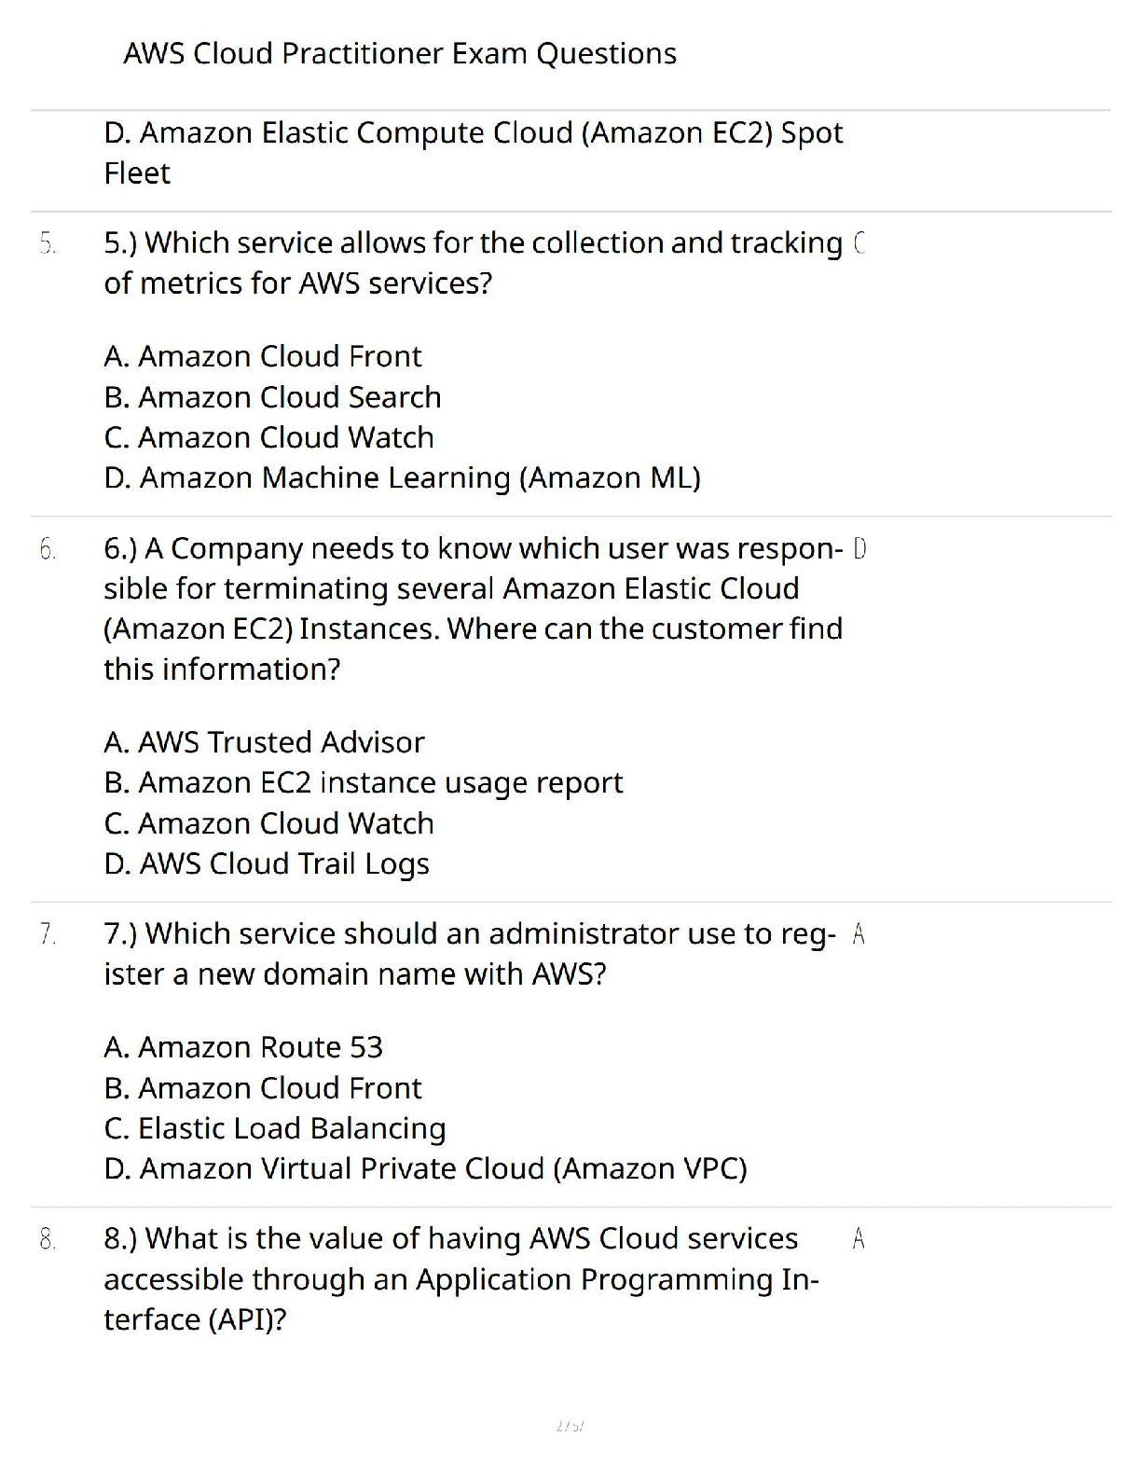Click the question 8 text about API access
Image resolution: width=1141 pixels, height=1477 pixels.
coord(461,1278)
